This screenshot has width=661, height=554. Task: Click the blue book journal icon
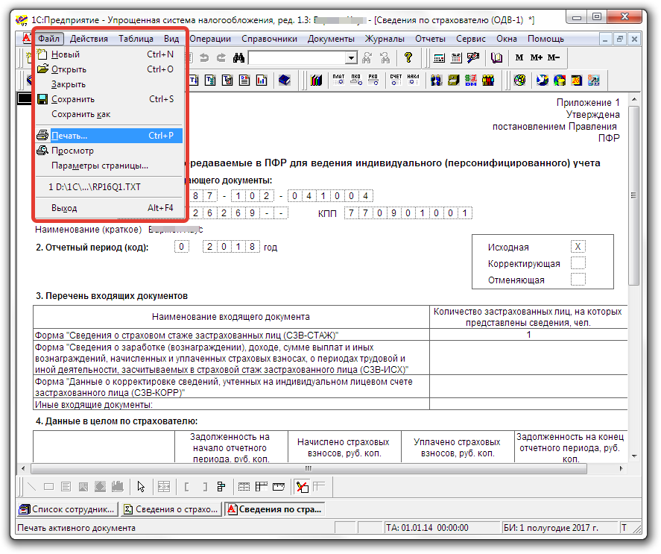click(285, 81)
